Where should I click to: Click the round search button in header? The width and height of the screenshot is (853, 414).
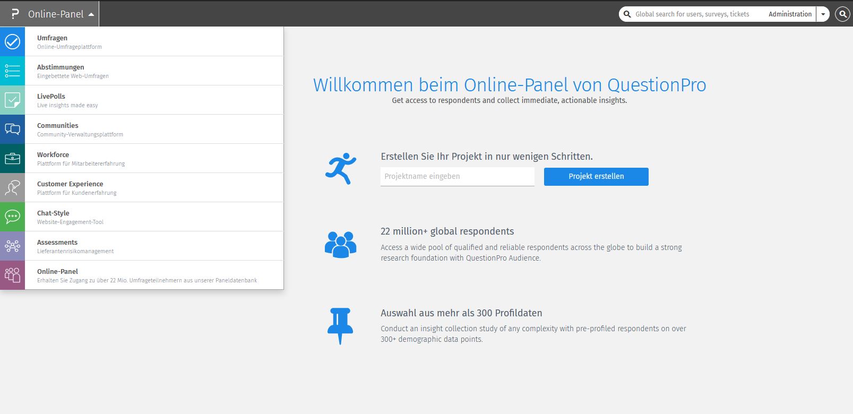[842, 14]
